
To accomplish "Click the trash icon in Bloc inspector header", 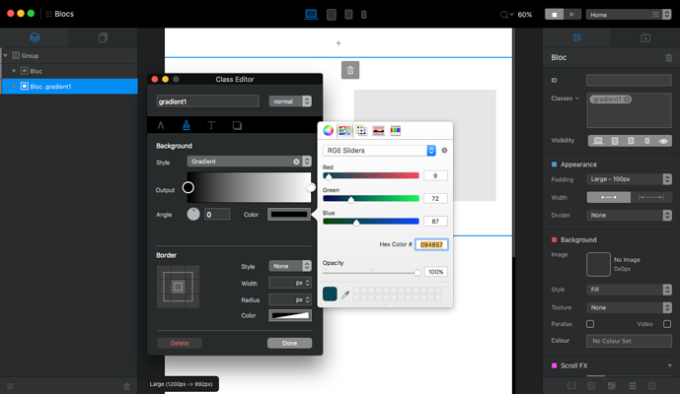I will pos(668,58).
